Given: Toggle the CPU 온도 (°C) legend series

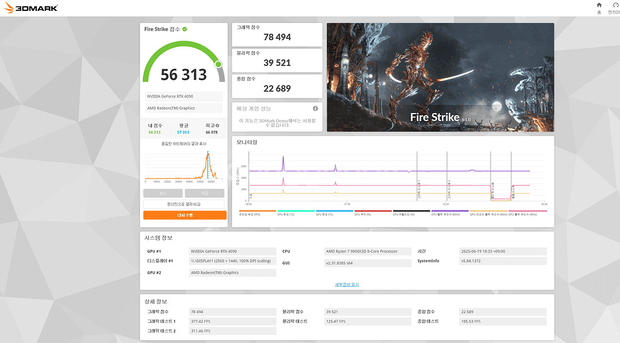Looking at the screenshot, I should point(296,213).
